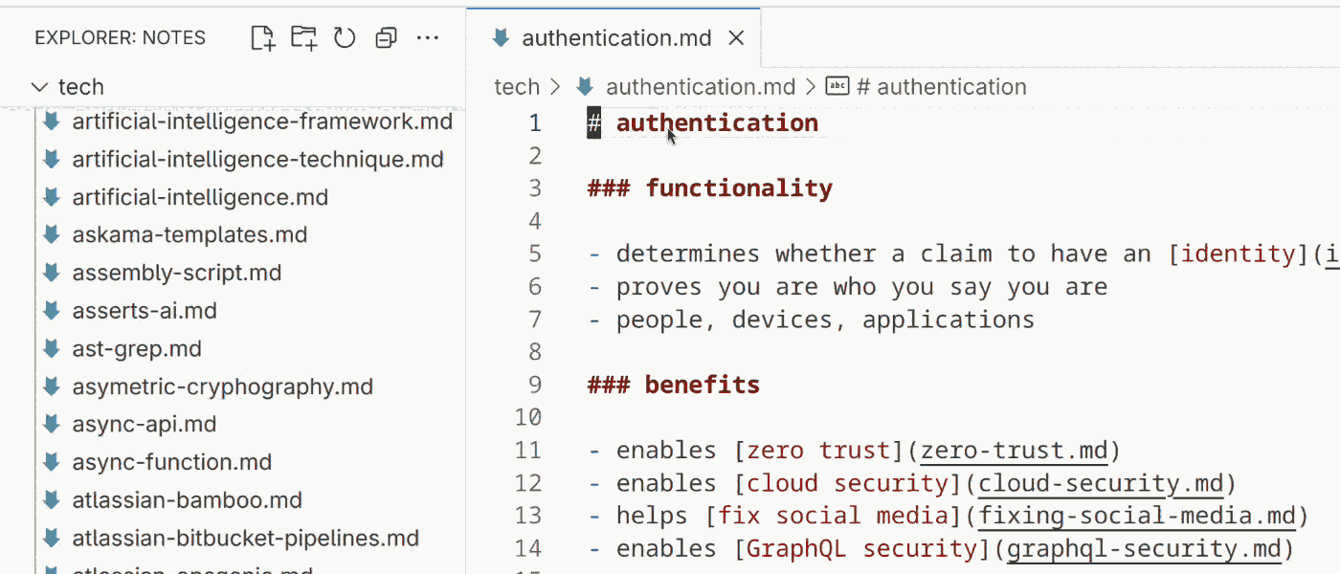This screenshot has height=574, width=1340.
Task: Open async-function.md file
Action: 172,462
